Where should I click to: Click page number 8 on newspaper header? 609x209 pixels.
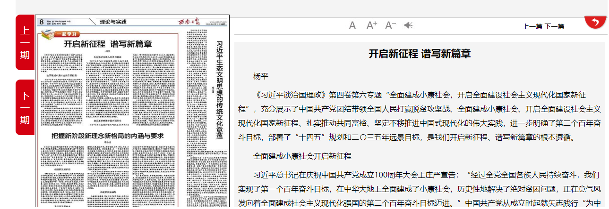pyautogui.click(x=42, y=22)
